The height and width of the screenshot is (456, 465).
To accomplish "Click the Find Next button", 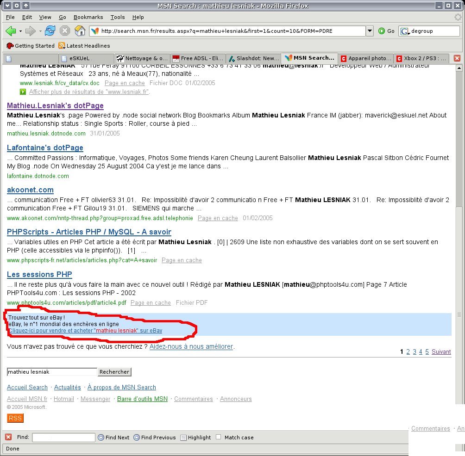I will (x=113, y=438).
